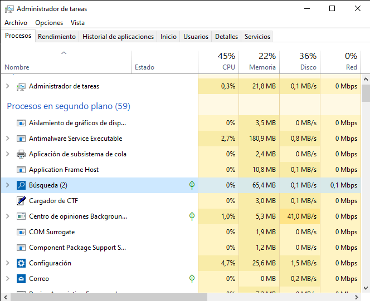Click Administrador de tareas process icon
The width and height of the screenshot is (370, 301).
click(x=21, y=86)
